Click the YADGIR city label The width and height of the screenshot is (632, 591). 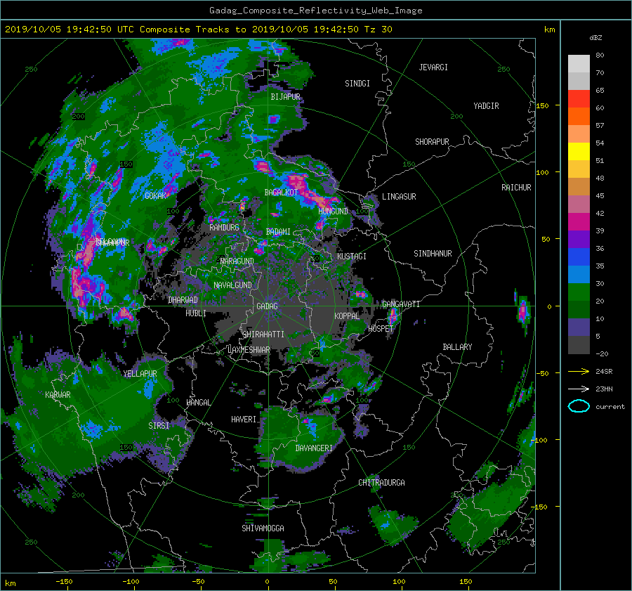coord(486,106)
